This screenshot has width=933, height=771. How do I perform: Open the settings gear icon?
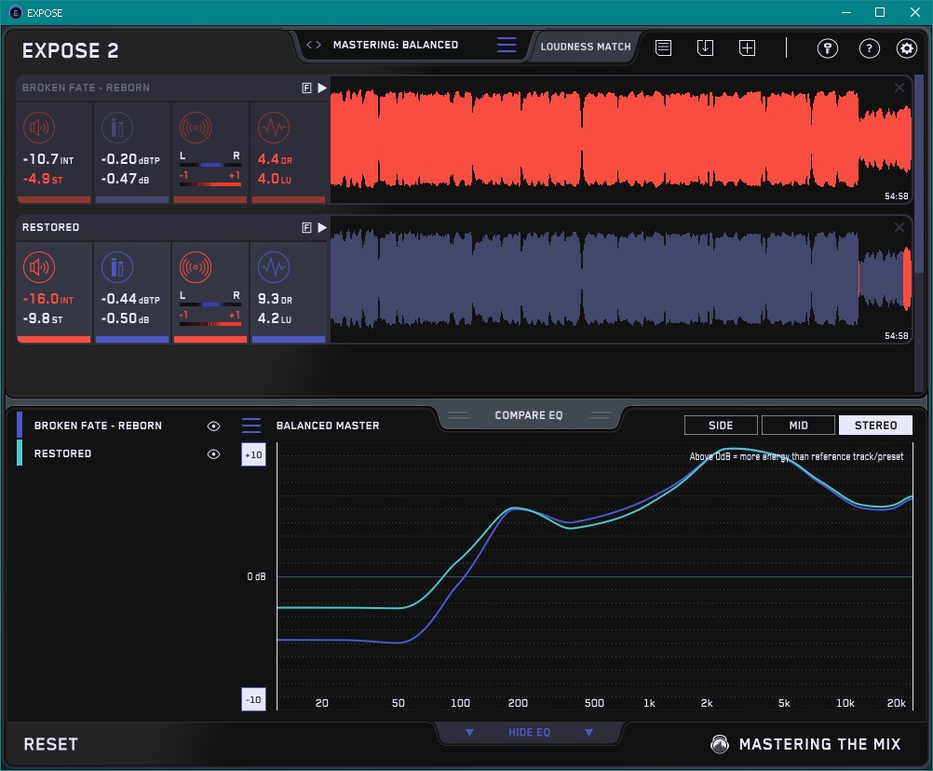(x=906, y=48)
